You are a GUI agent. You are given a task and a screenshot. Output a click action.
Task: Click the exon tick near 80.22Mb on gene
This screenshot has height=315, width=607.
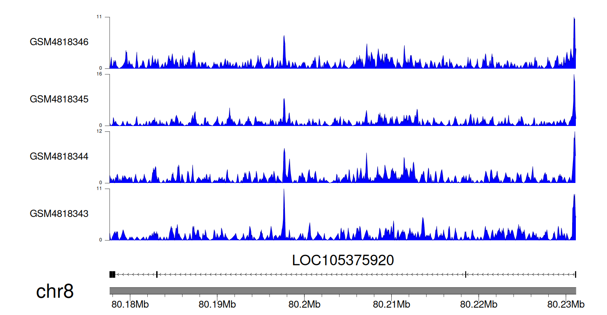point(466,275)
